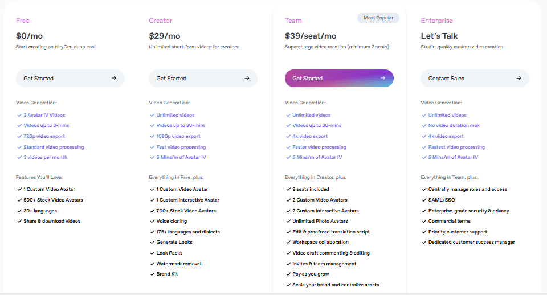This screenshot has height=295, width=547.
Task: Open Contact Sales for Enterprise plan
Action: click(x=475, y=78)
